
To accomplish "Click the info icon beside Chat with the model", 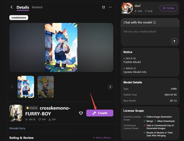I will [x=154, y=22].
